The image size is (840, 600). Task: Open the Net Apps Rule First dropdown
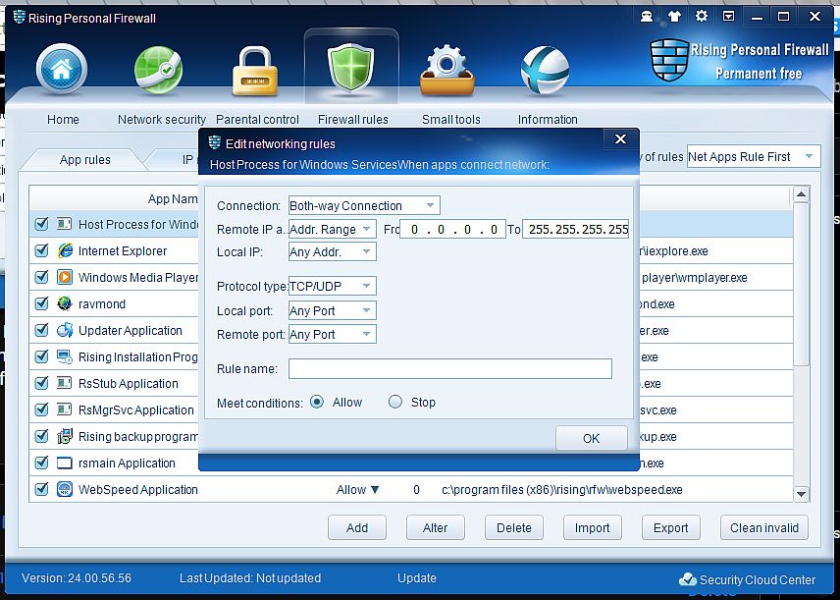pos(754,156)
